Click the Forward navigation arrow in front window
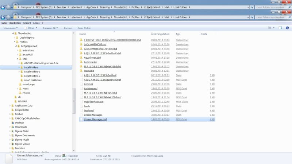 (8, 17)
